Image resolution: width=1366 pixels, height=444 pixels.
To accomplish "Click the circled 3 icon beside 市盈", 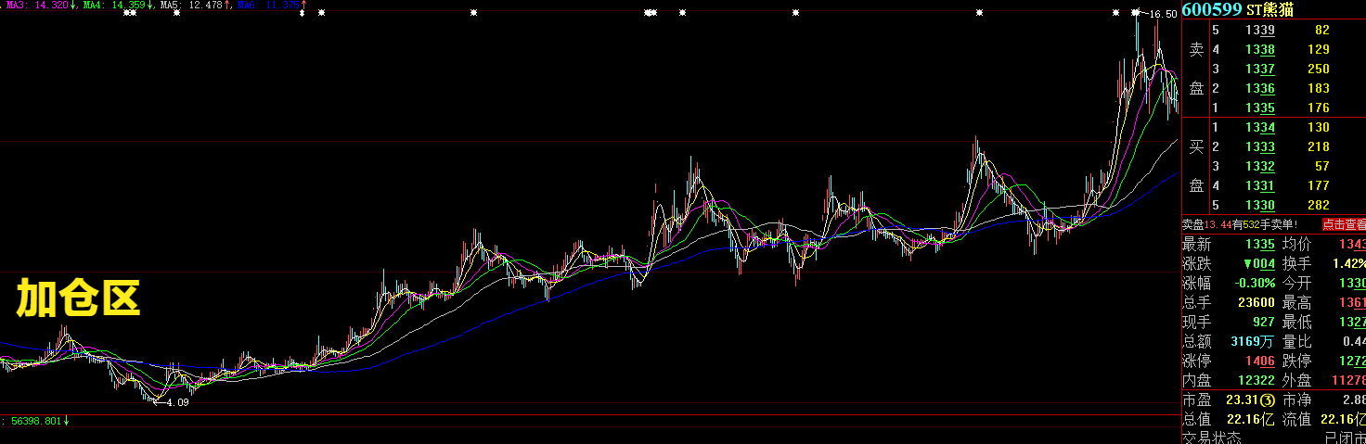I will point(1267,425).
